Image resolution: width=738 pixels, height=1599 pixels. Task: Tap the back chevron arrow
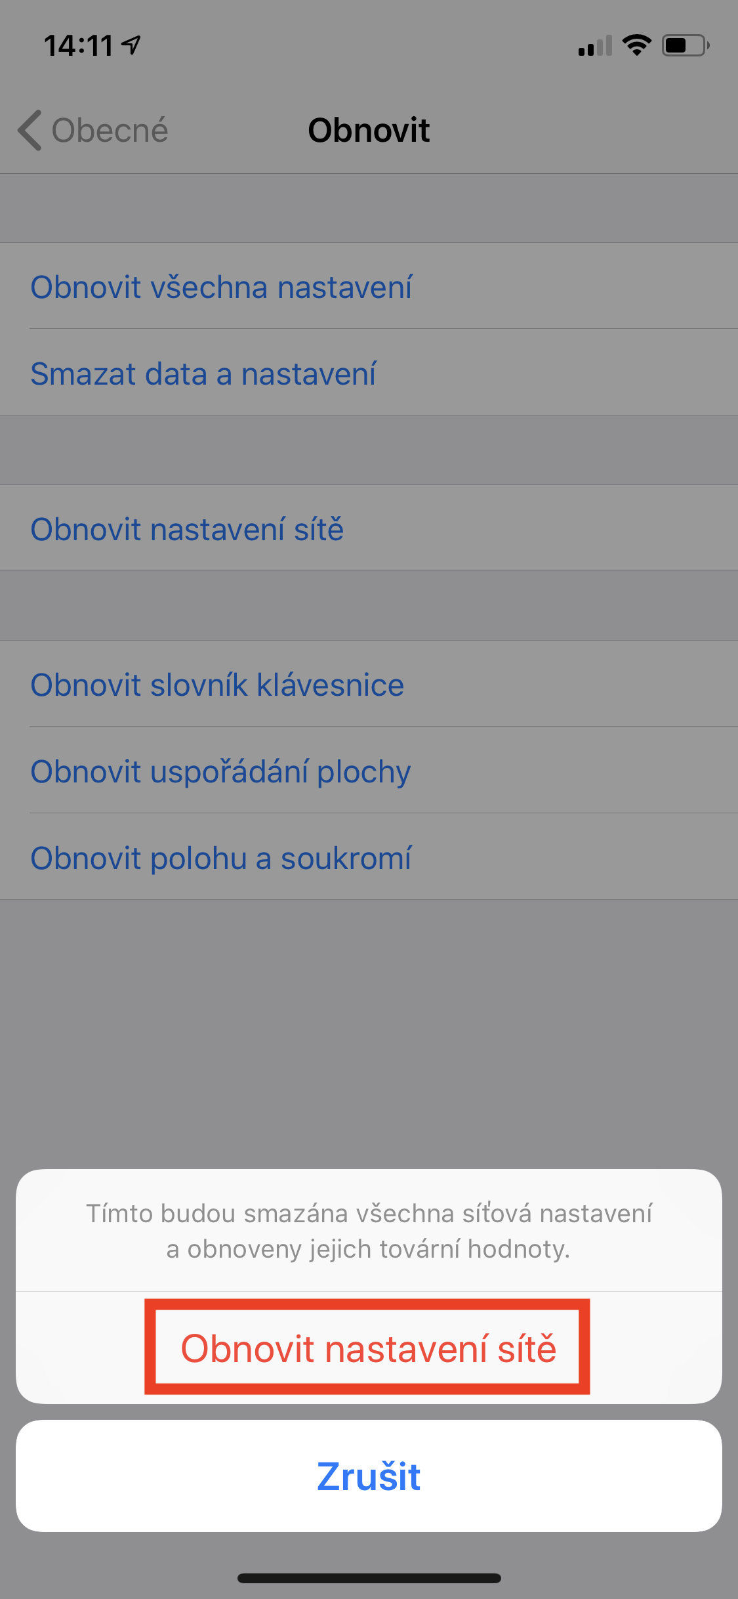click(x=30, y=130)
